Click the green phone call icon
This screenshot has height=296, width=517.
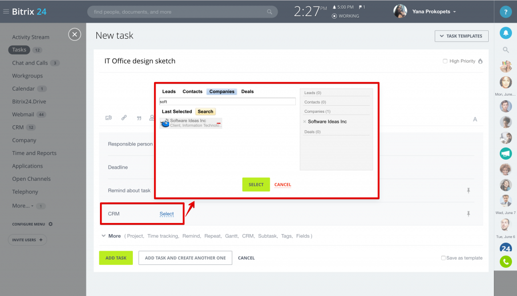pos(505,262)
